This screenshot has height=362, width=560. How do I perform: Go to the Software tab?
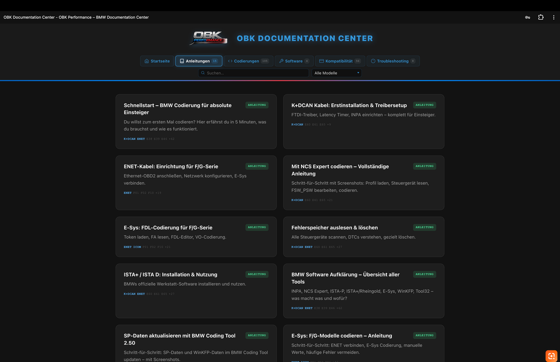(294, 61)
